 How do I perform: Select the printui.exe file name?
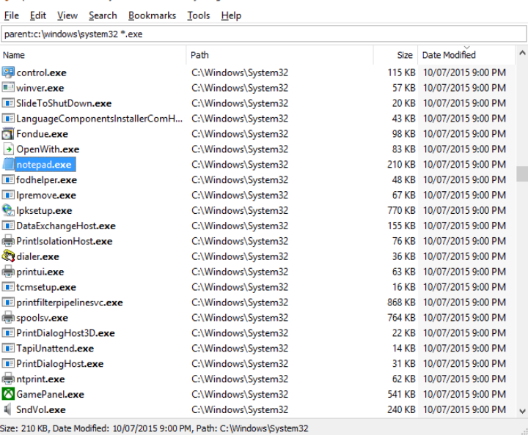[x=40, y=272]
